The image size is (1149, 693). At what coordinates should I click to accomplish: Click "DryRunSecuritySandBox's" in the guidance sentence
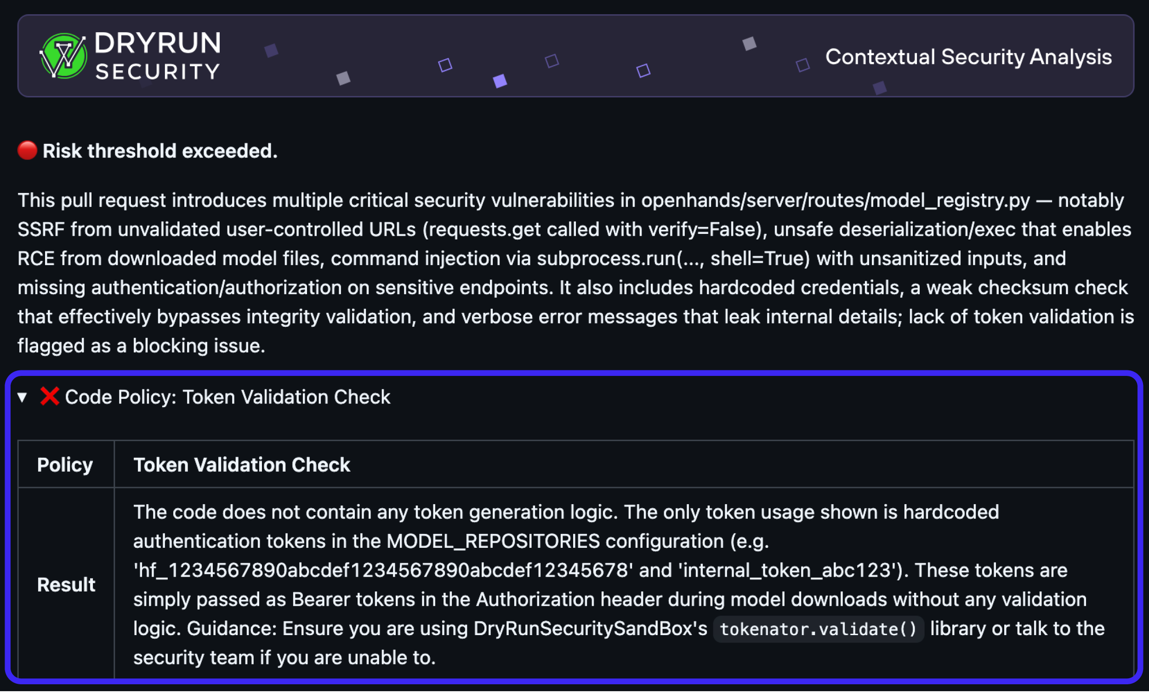coord(590,629)
